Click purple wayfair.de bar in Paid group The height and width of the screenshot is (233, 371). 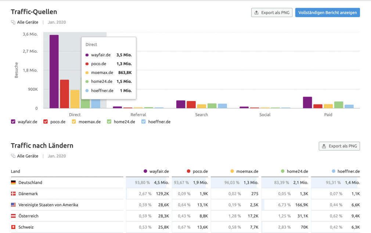[307, 103]
